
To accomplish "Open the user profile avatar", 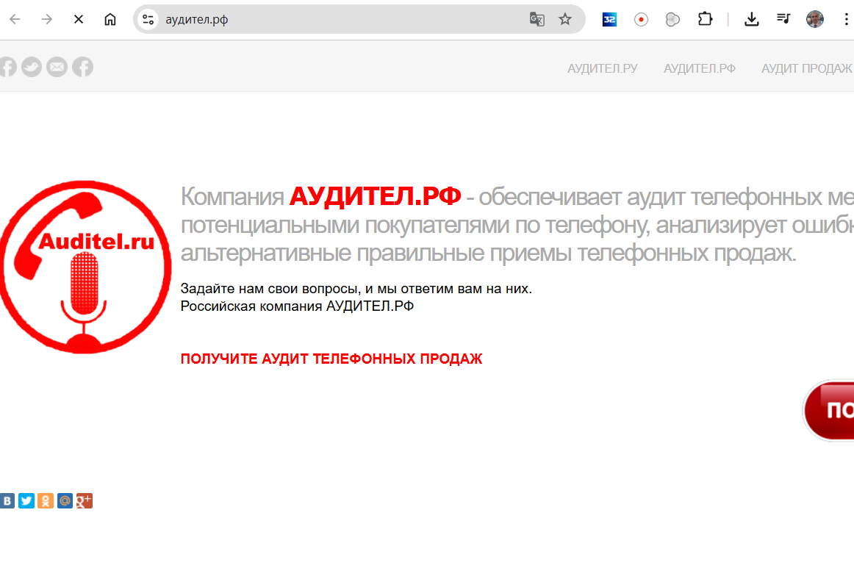I will click(x=815, y=20).
